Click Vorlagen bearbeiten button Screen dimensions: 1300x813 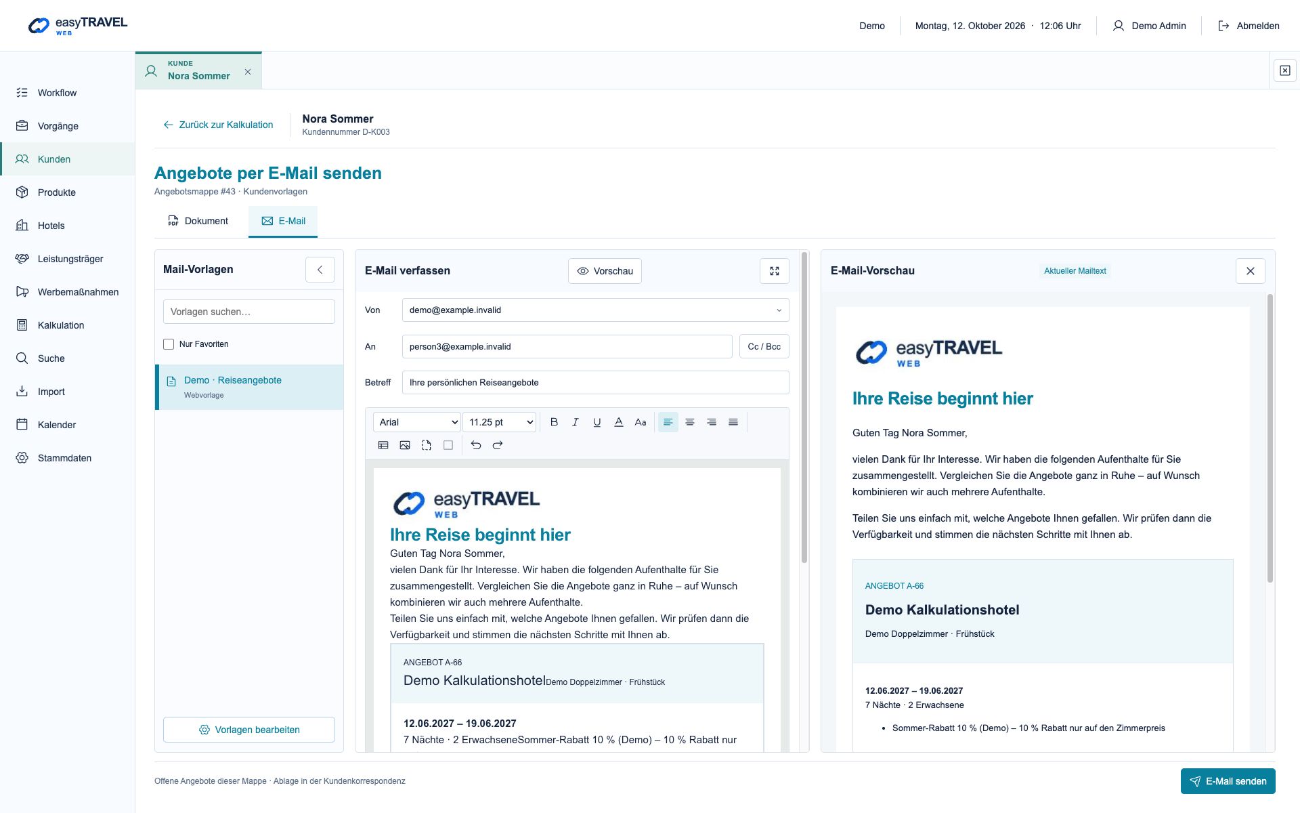pos(249,730)
